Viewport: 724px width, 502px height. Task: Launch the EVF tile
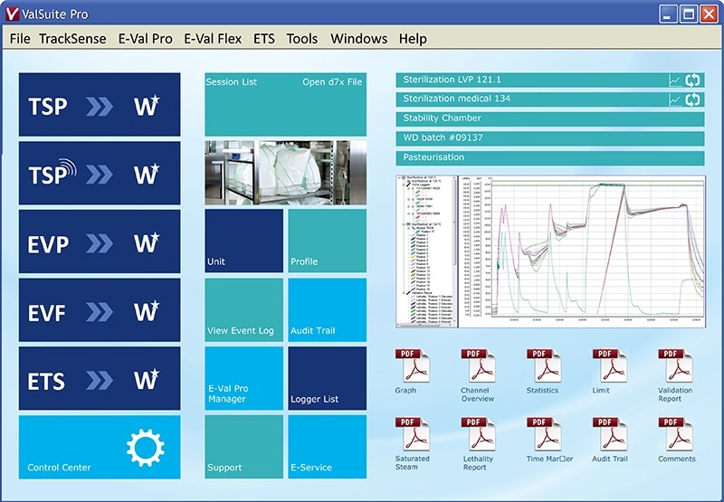pos(100,310)
